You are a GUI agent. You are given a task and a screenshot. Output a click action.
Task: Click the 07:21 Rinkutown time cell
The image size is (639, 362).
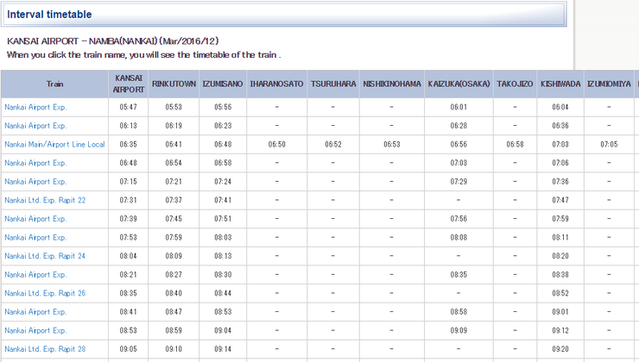click(x=174, y=182)
